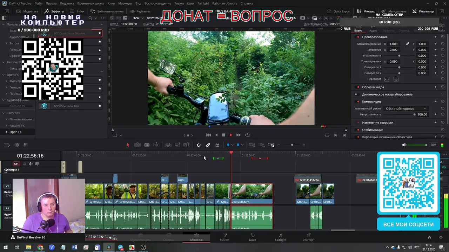Screen dimensions: 449x252
Task: Zoom in timeline with plus button
Action: coord(304,145)
